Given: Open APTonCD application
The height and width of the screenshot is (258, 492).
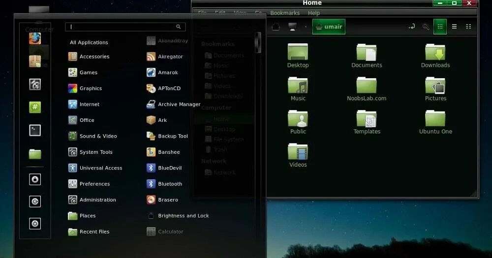Looking at the screenshot, I should [163, 88].
